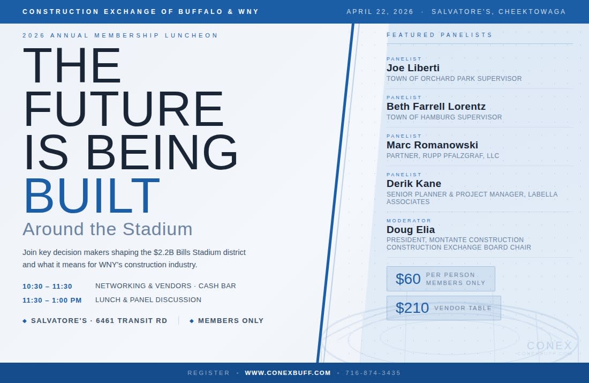Screen dimensions: 589x383
Task: Select the $210 vendor table price box
Action: 444,308
